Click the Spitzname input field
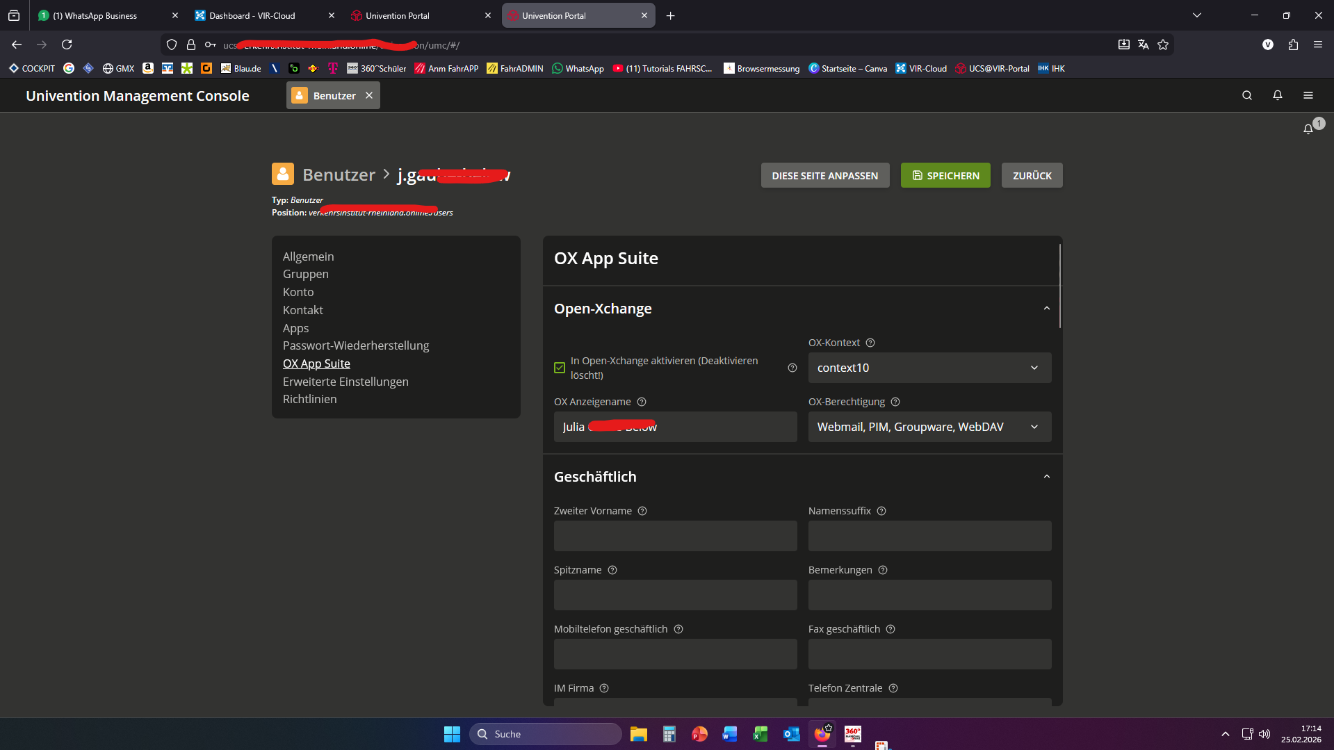This screenshot has width=1334, height=750. [x=675, y=595]
